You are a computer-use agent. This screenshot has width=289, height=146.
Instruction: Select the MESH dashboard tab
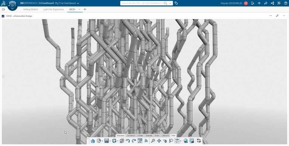pos(72,9)
